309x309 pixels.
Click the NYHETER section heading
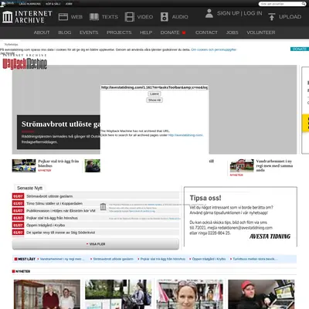tap(22, 271)
